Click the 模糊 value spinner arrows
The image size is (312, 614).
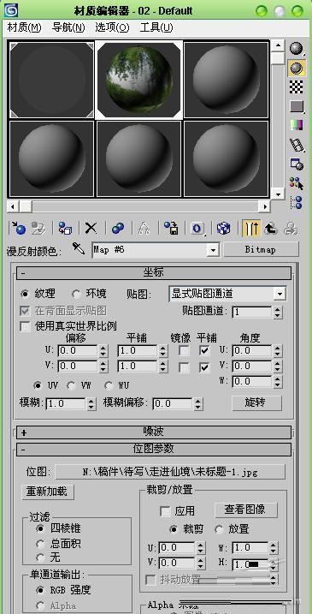[91, 403]
